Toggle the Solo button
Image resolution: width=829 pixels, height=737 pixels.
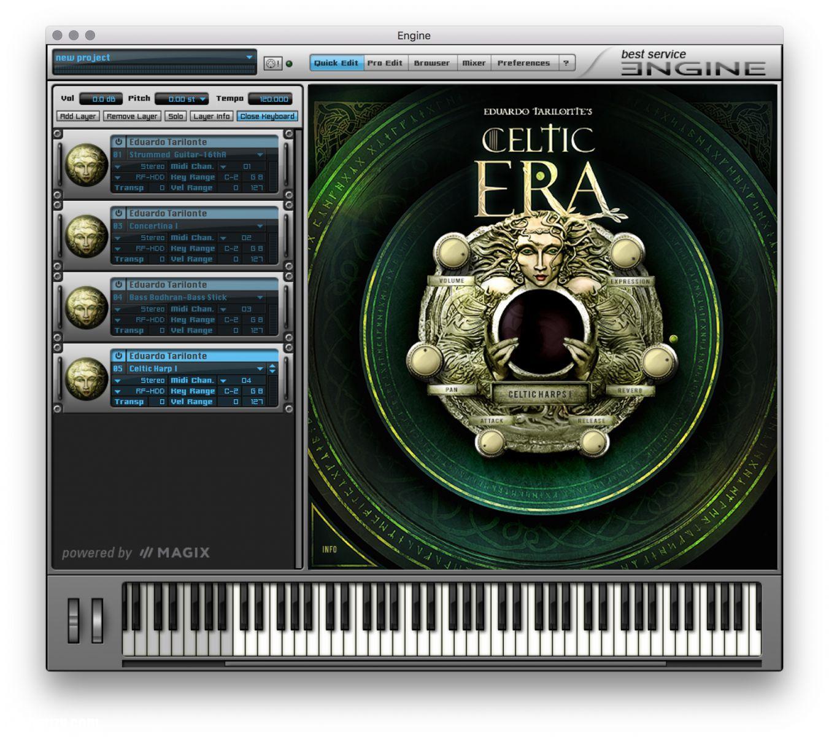point(175,116)
